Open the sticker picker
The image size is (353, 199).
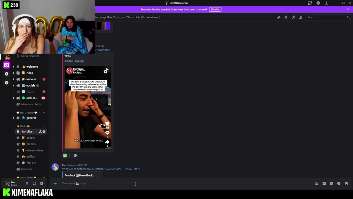coord(331,184)
